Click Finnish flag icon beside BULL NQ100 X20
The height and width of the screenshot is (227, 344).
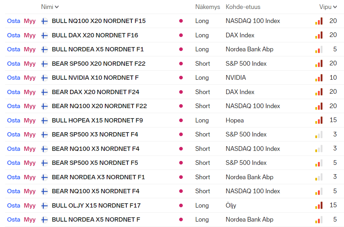[x=45, y=21]
